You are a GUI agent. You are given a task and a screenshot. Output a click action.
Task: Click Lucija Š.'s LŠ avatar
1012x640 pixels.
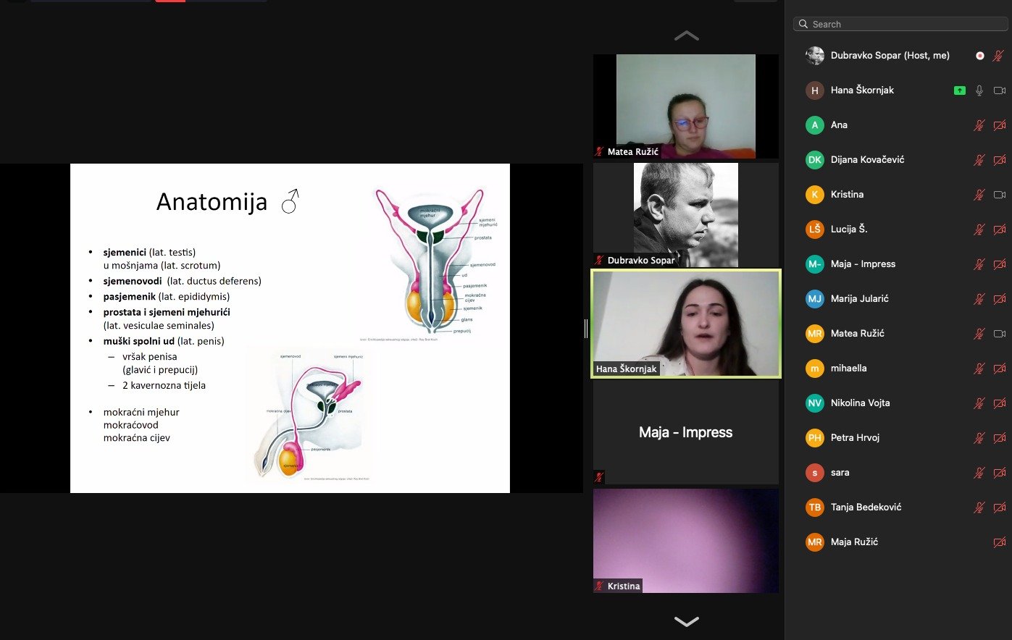[x=815, y=230]
